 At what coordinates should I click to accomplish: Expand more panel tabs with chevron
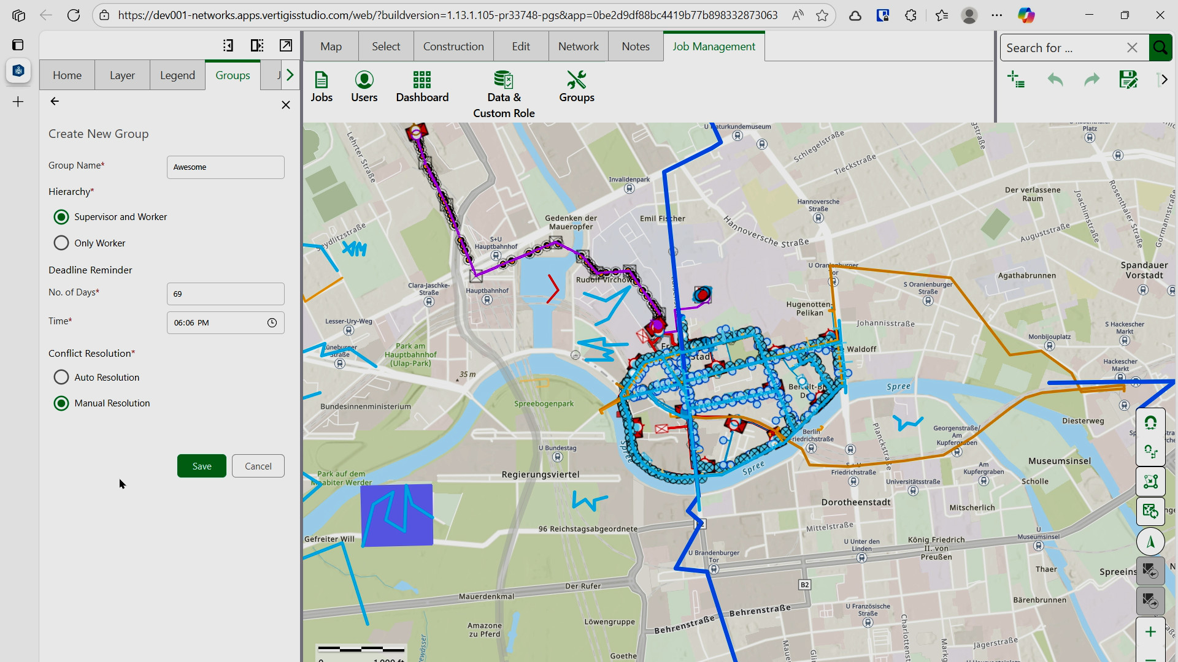[x=290, y=75]
